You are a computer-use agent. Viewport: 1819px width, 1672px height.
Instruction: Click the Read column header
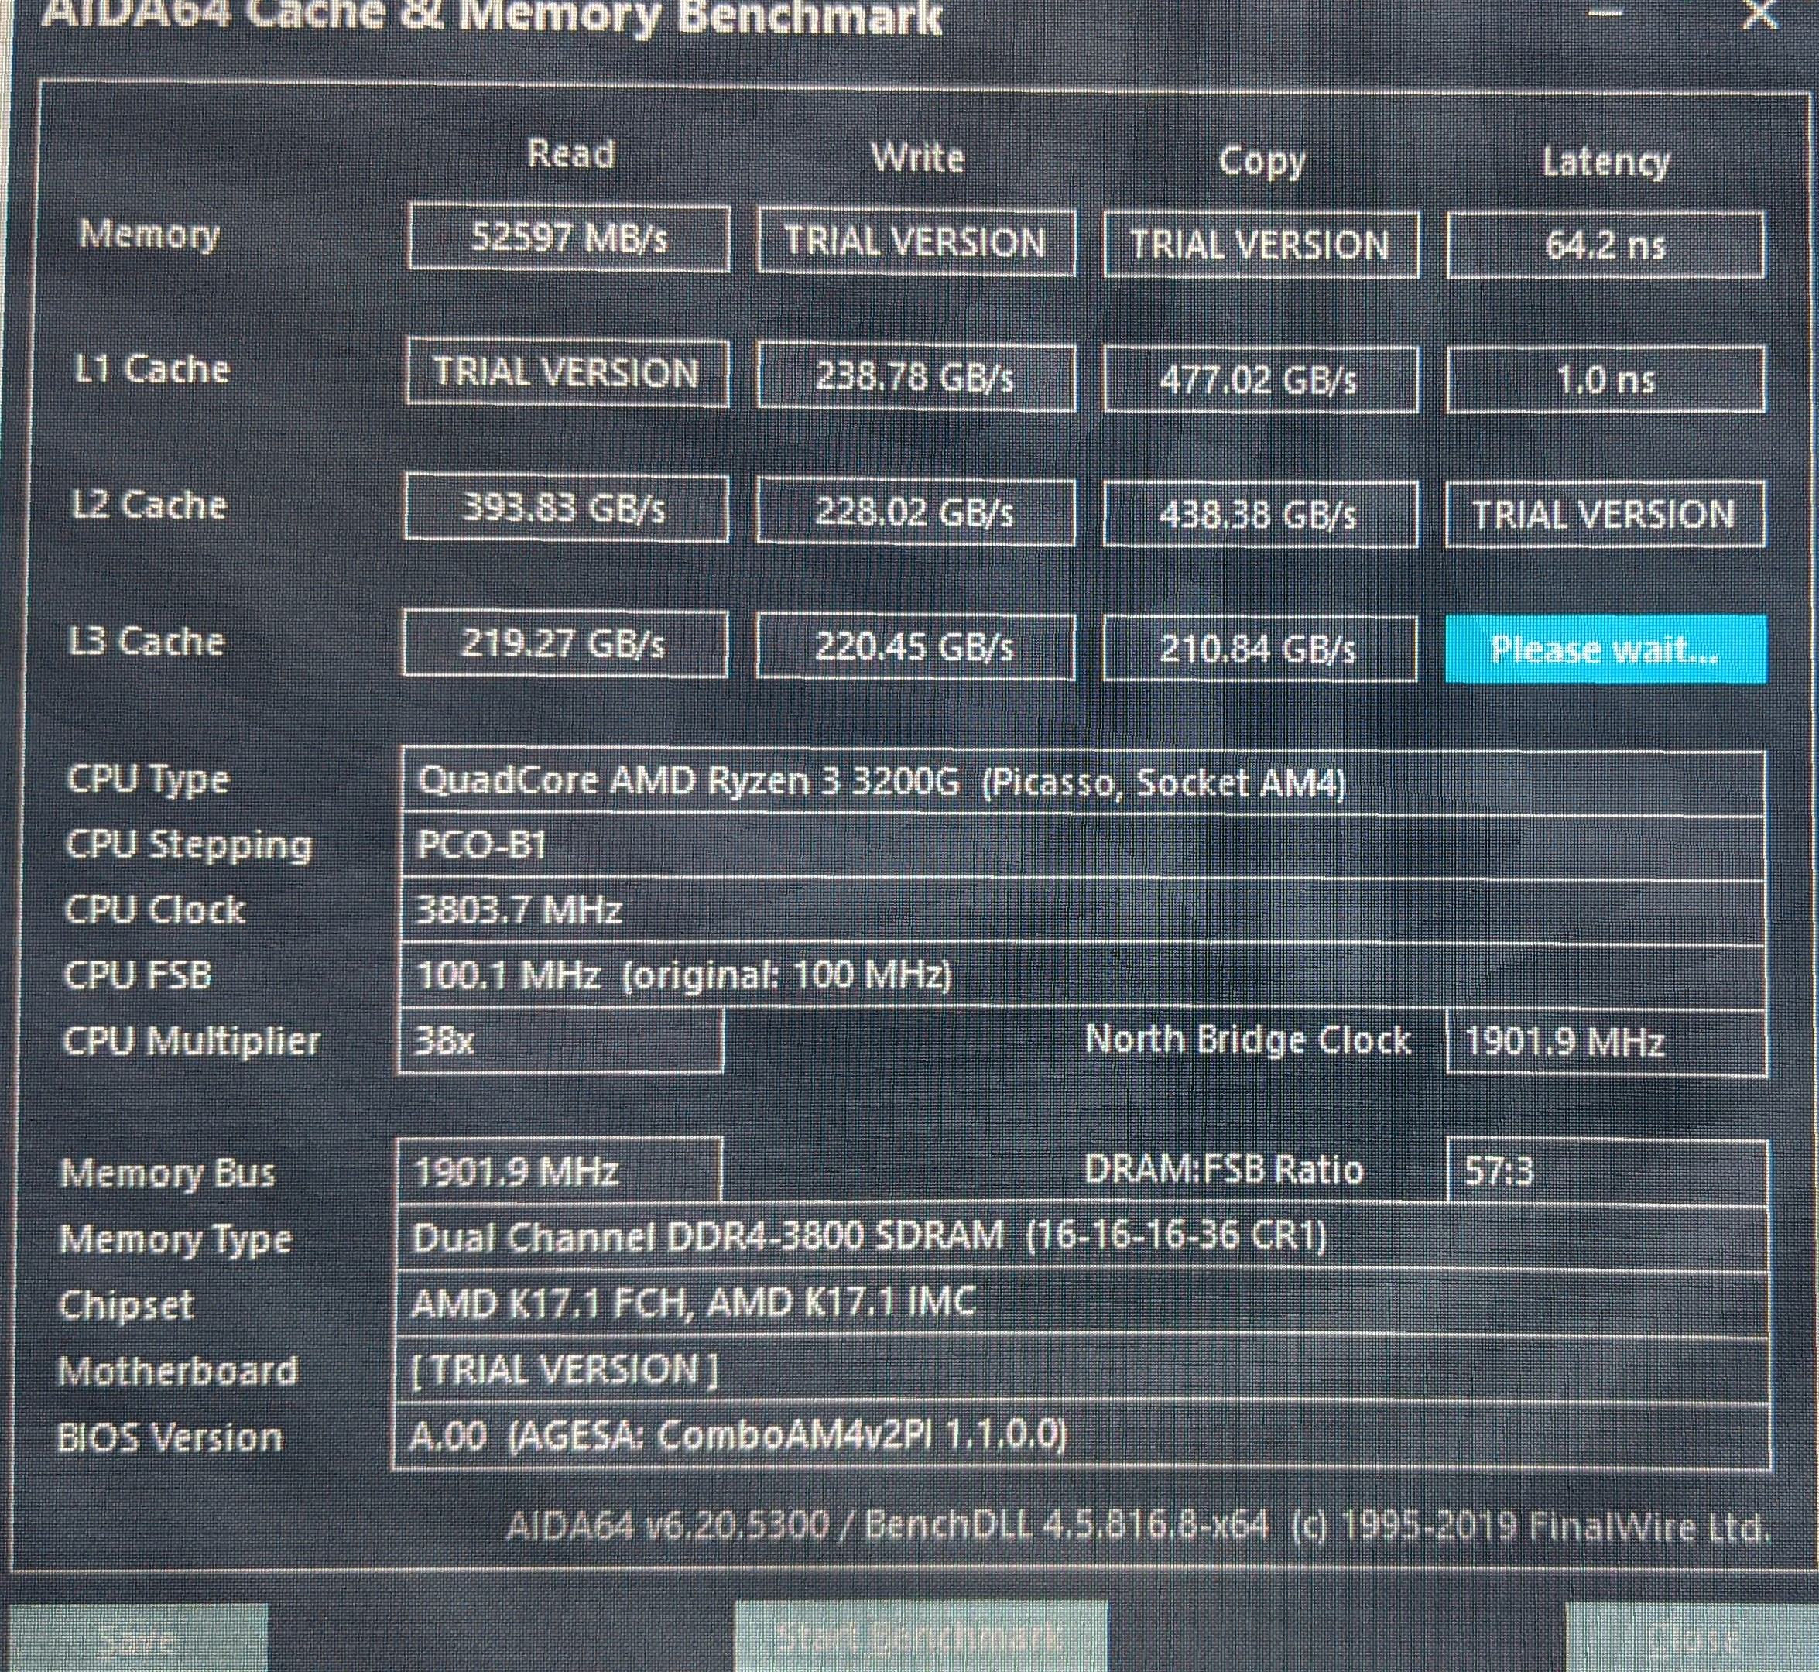(x=570, y=154)
